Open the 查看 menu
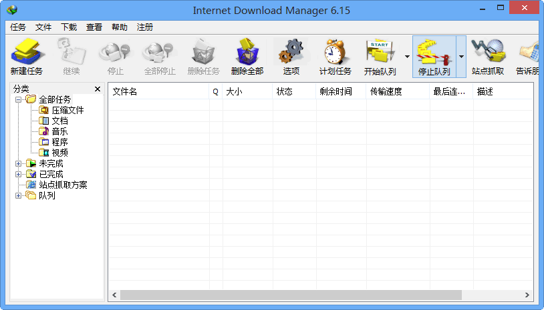 (94, 27)
